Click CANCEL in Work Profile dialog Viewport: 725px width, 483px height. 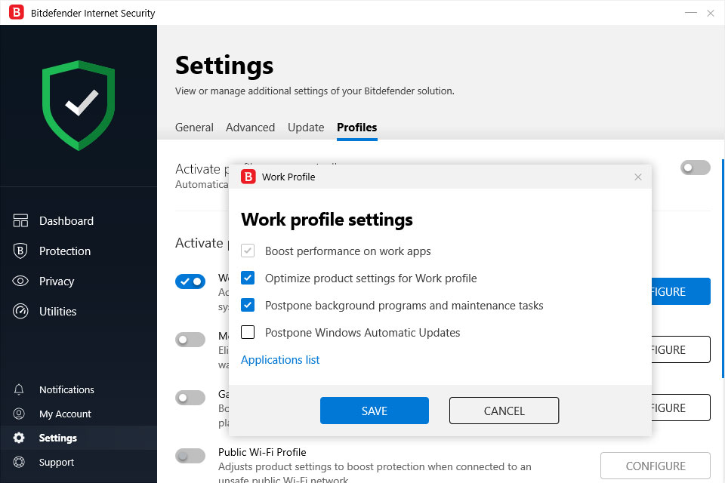(x=504, y=411)
